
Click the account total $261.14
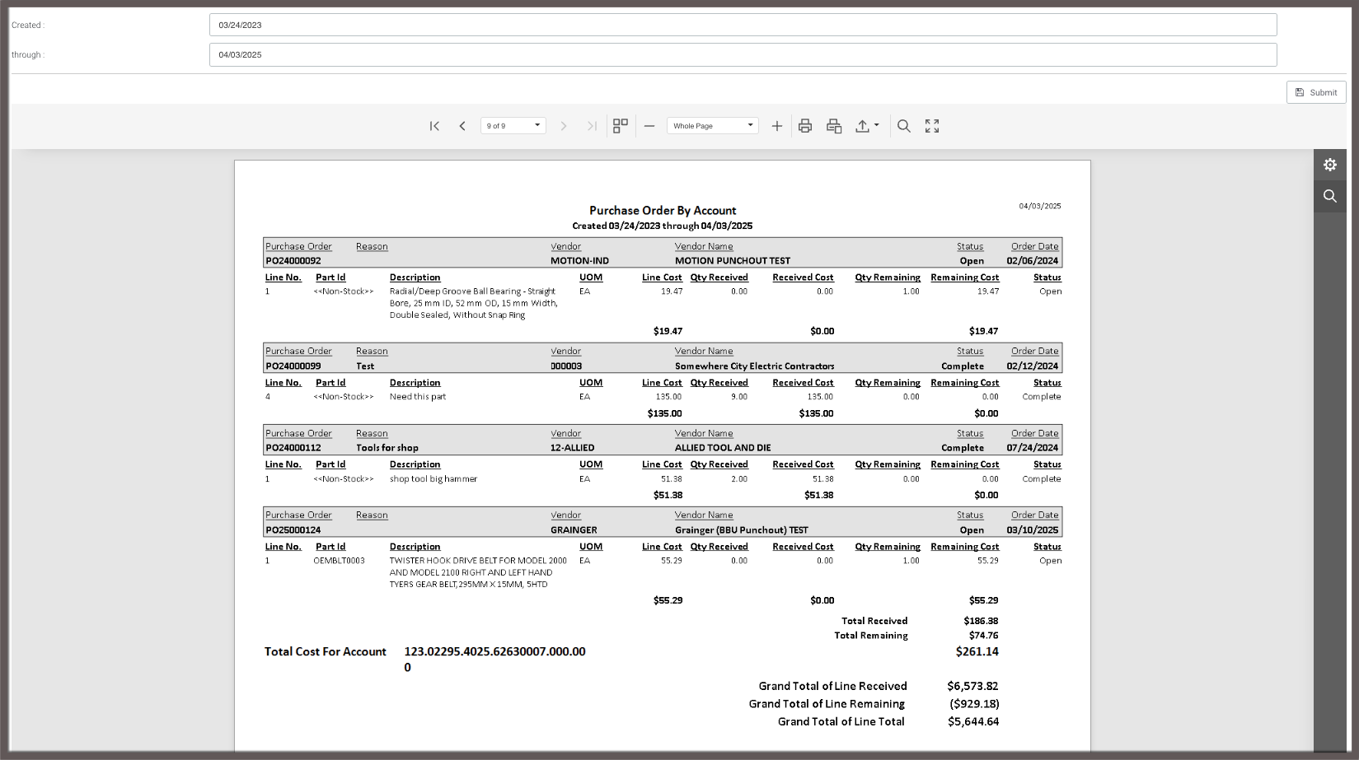click(x=977, y=652)
